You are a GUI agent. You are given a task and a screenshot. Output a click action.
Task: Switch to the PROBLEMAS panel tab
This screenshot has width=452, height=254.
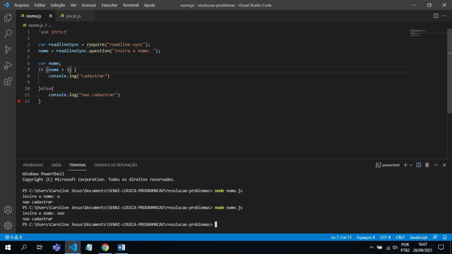33,165
